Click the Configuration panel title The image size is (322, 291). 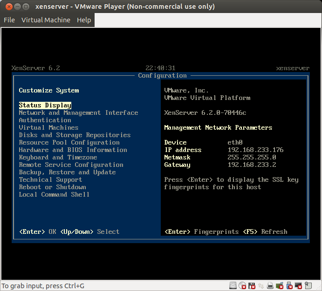[x=162, y=76]
